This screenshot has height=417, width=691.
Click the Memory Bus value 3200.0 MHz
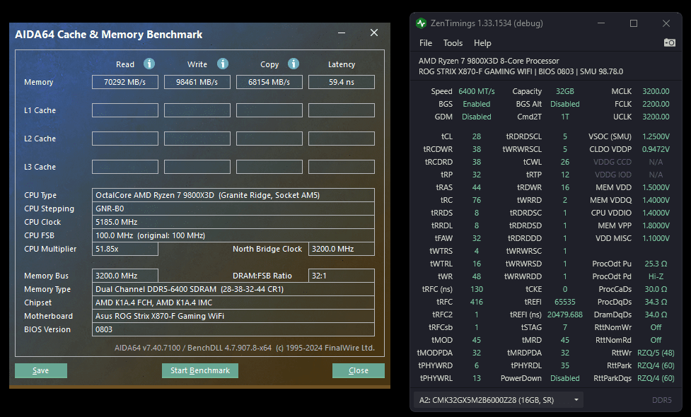[x=125, y=276]
